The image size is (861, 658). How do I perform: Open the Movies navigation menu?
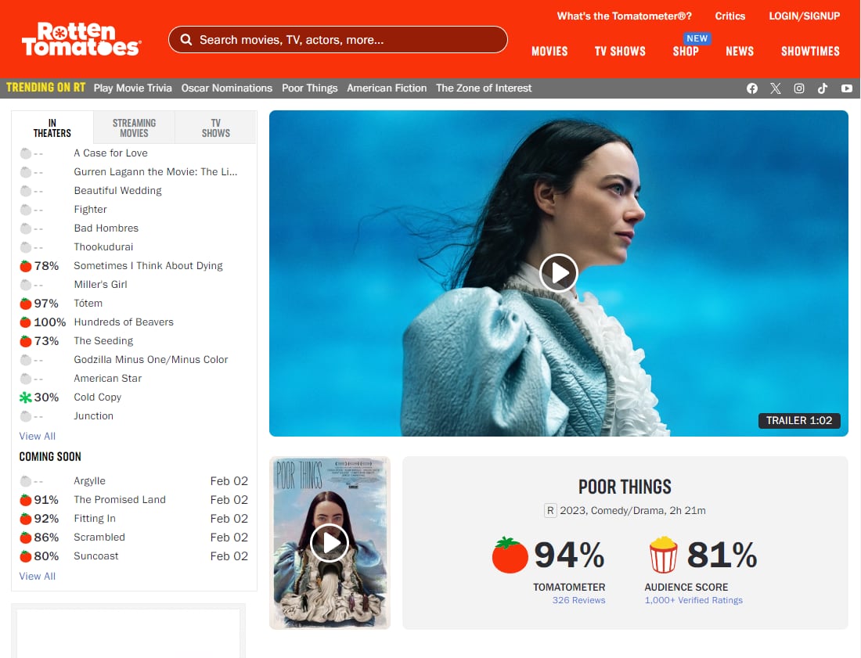[x=549, y=52]
